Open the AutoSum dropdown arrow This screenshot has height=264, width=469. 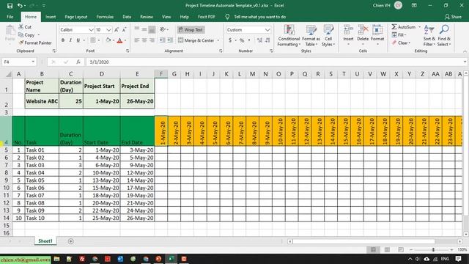coord(419,27)
